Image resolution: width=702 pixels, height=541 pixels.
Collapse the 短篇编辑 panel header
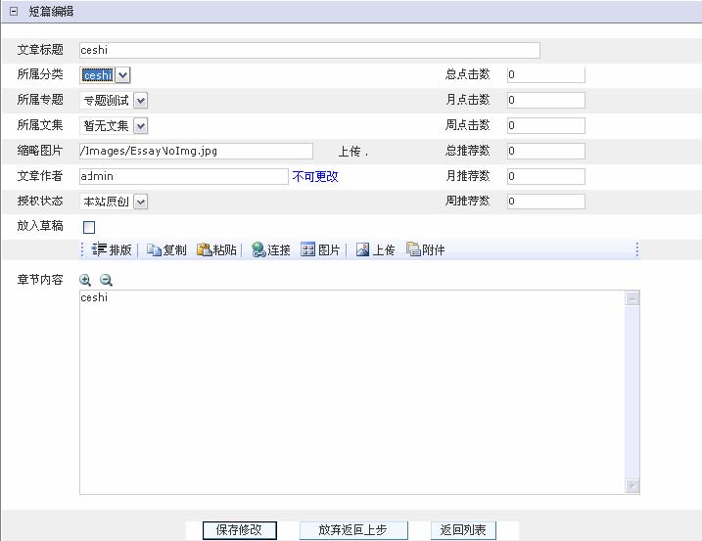pyautogui.click(x=14, y=12)
